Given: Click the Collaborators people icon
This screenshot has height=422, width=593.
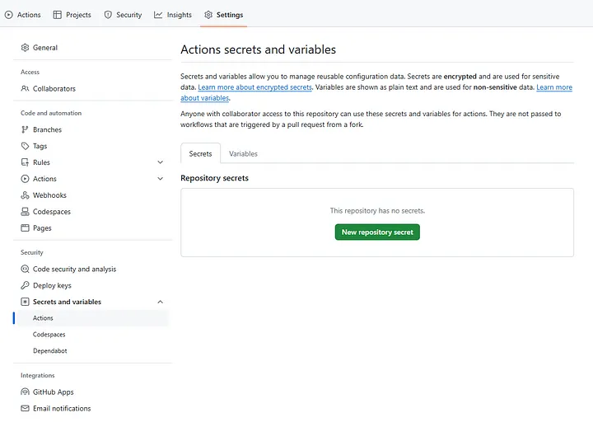Looking at the screenshot, I should point(25,88).
